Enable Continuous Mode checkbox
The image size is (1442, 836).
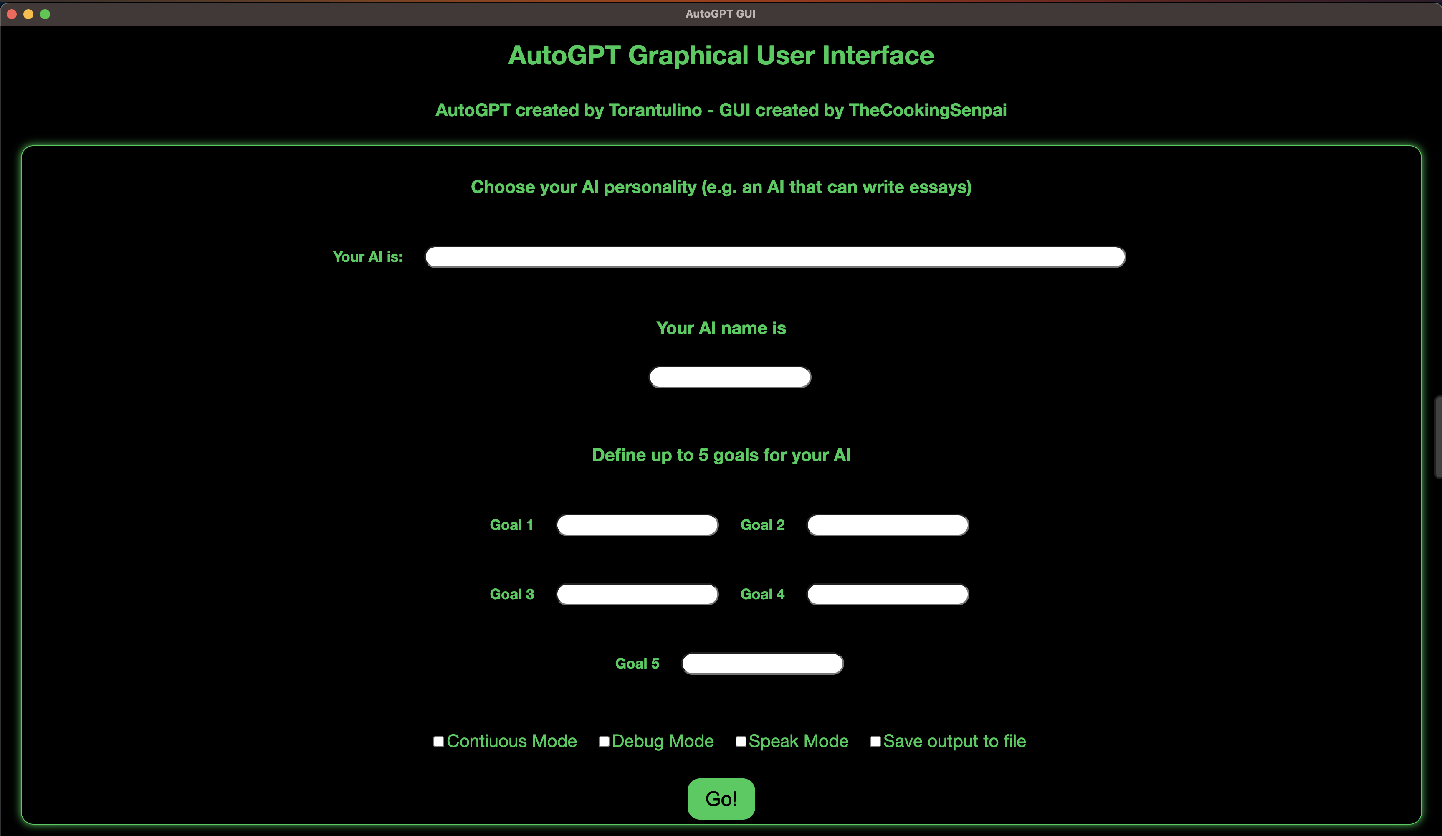pos(438,740)
